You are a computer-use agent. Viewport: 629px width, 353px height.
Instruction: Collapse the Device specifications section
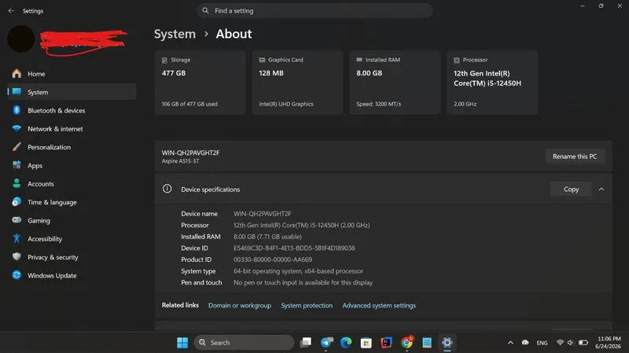click(601, 189)
